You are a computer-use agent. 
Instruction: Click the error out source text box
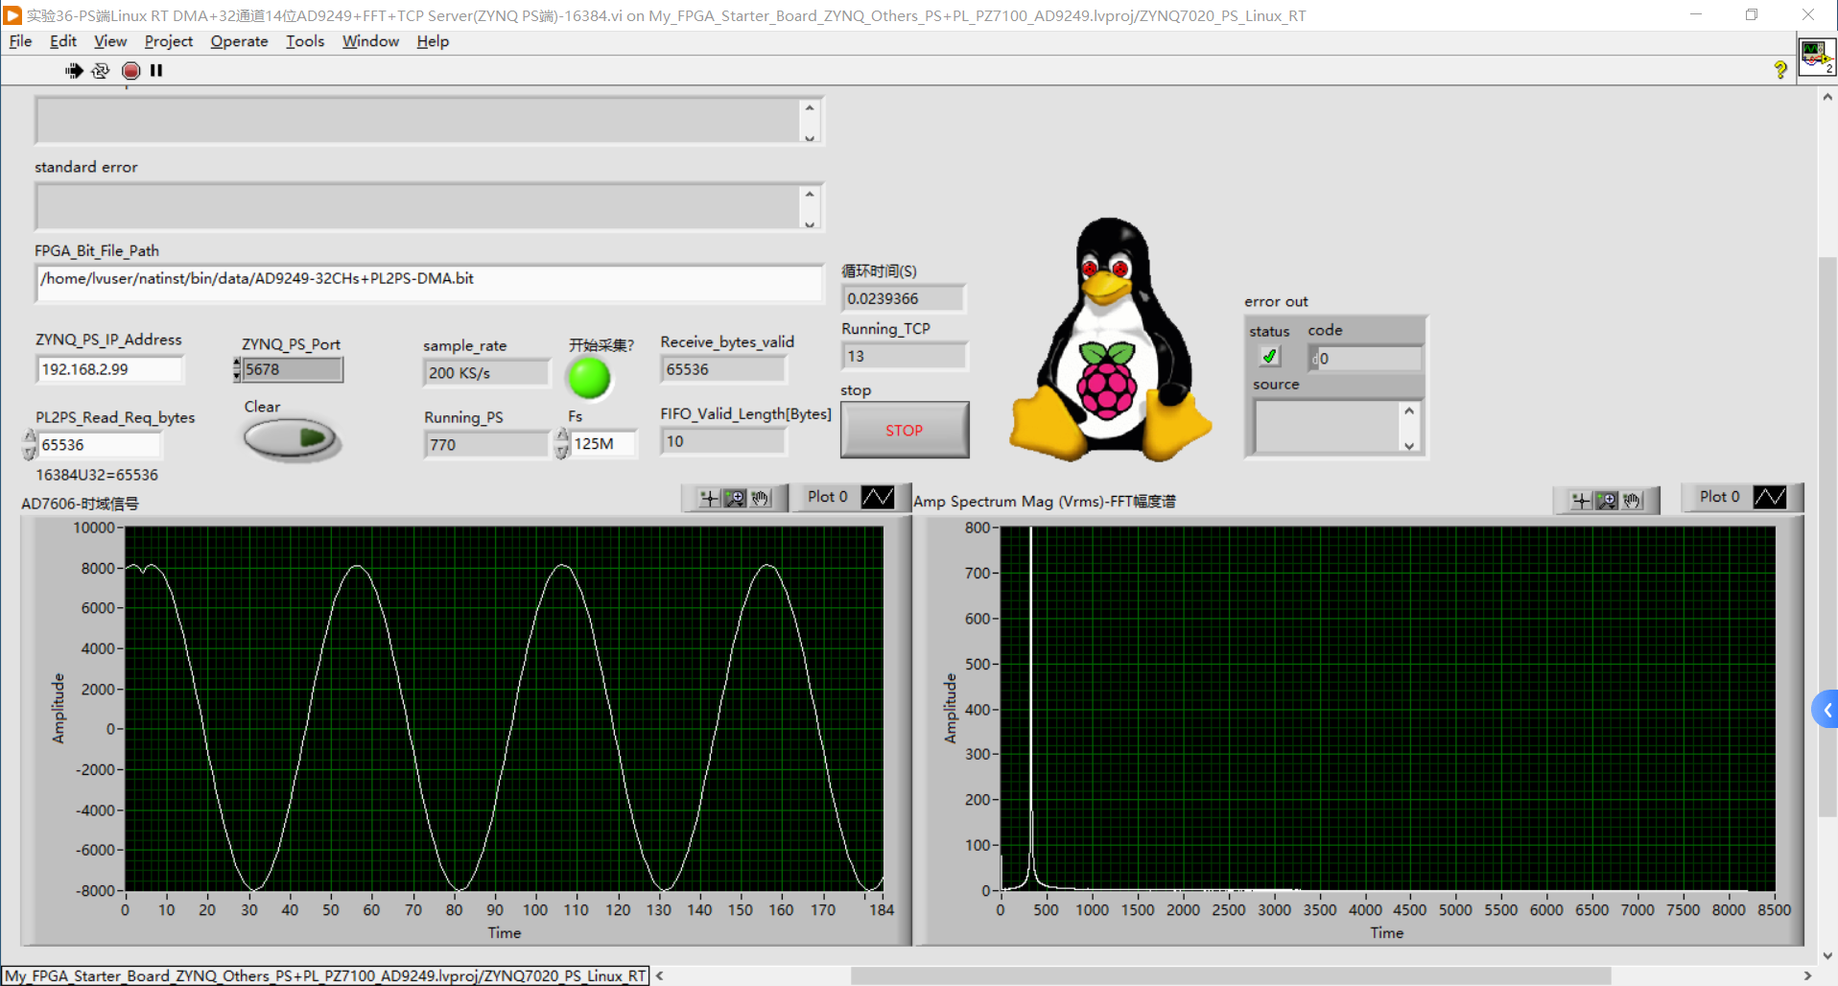pyautogui.click(x=1327, y=426)
